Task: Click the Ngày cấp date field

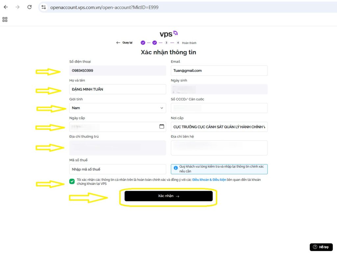Action: [x=117, y=127]
